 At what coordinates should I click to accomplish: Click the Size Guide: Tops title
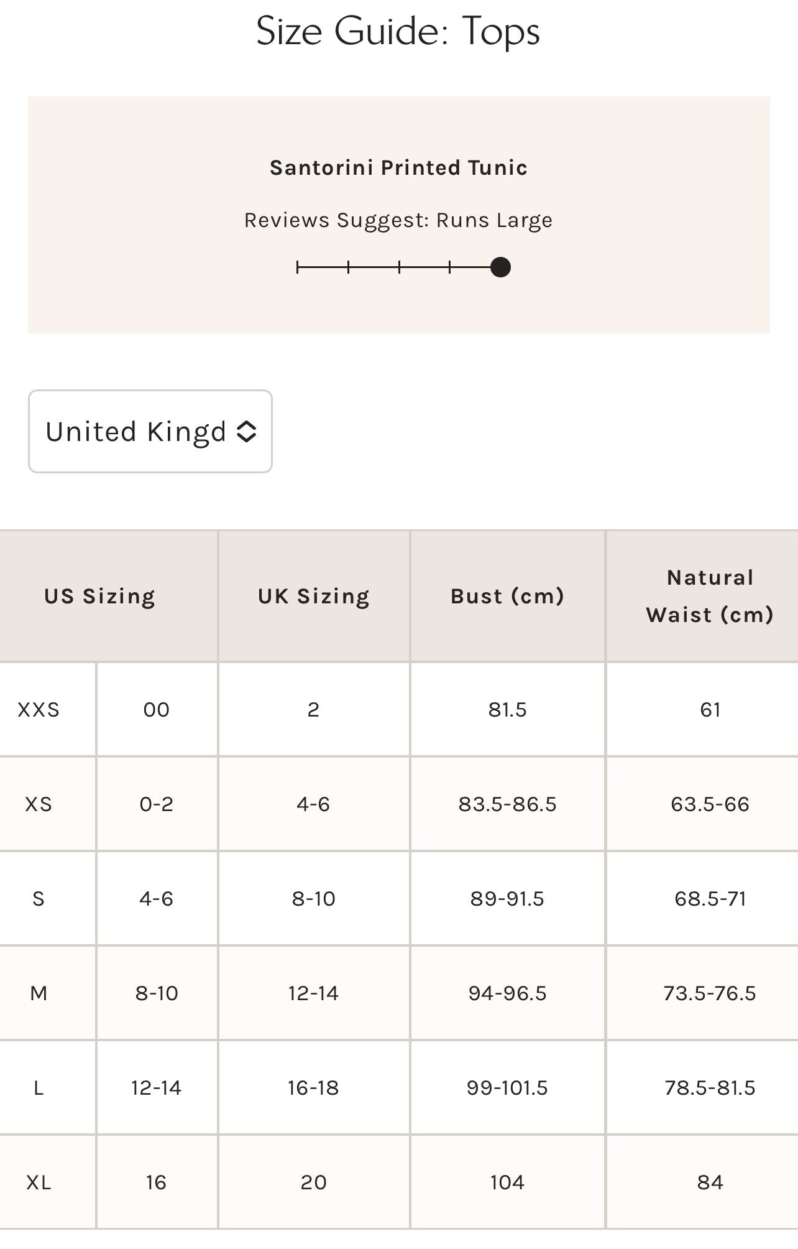398,31
